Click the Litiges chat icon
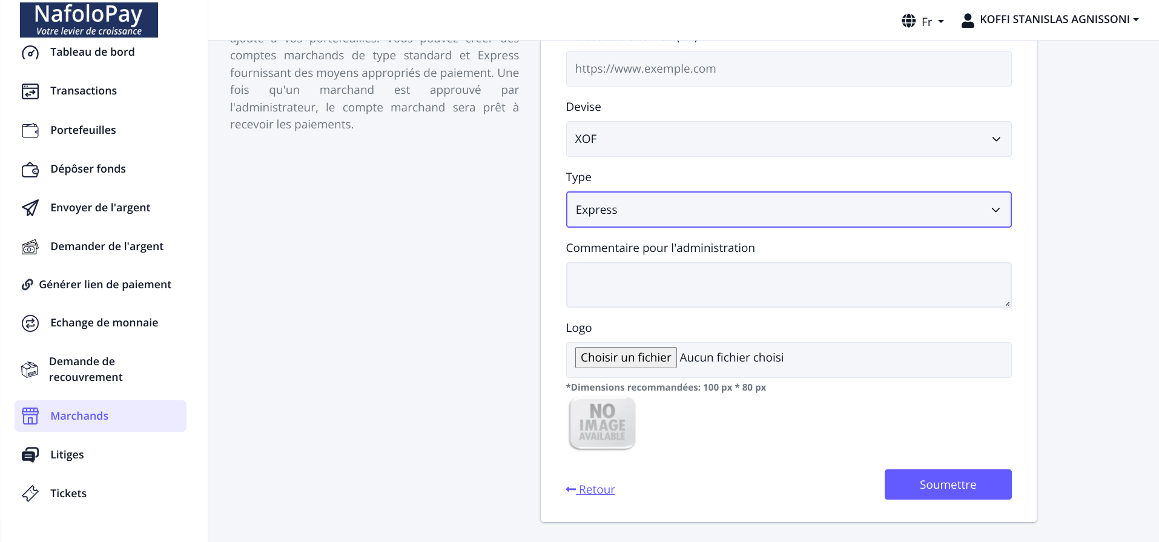Image resolution: width=1159 pixels, height=542 pixels. 30,455
